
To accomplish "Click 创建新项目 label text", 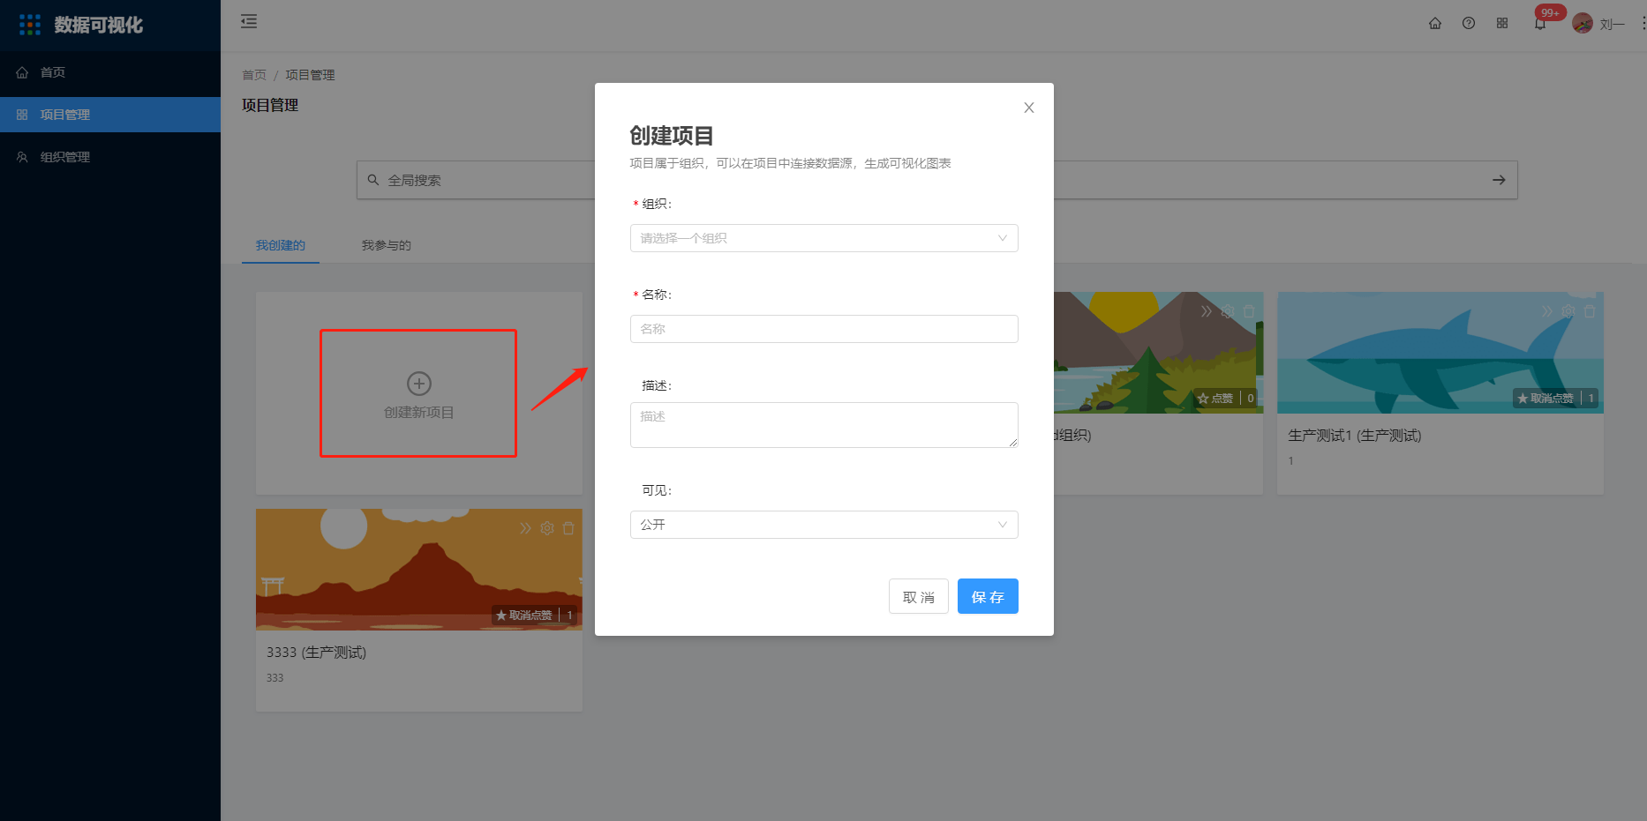I will (418, 413).
